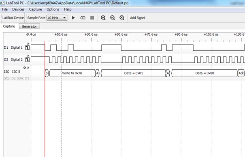Click the LabTool PC title bar icon
245x157 pixels.
pos(2,3)
